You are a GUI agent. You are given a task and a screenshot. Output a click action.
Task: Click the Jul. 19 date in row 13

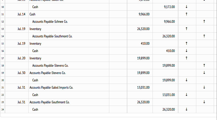21,29
